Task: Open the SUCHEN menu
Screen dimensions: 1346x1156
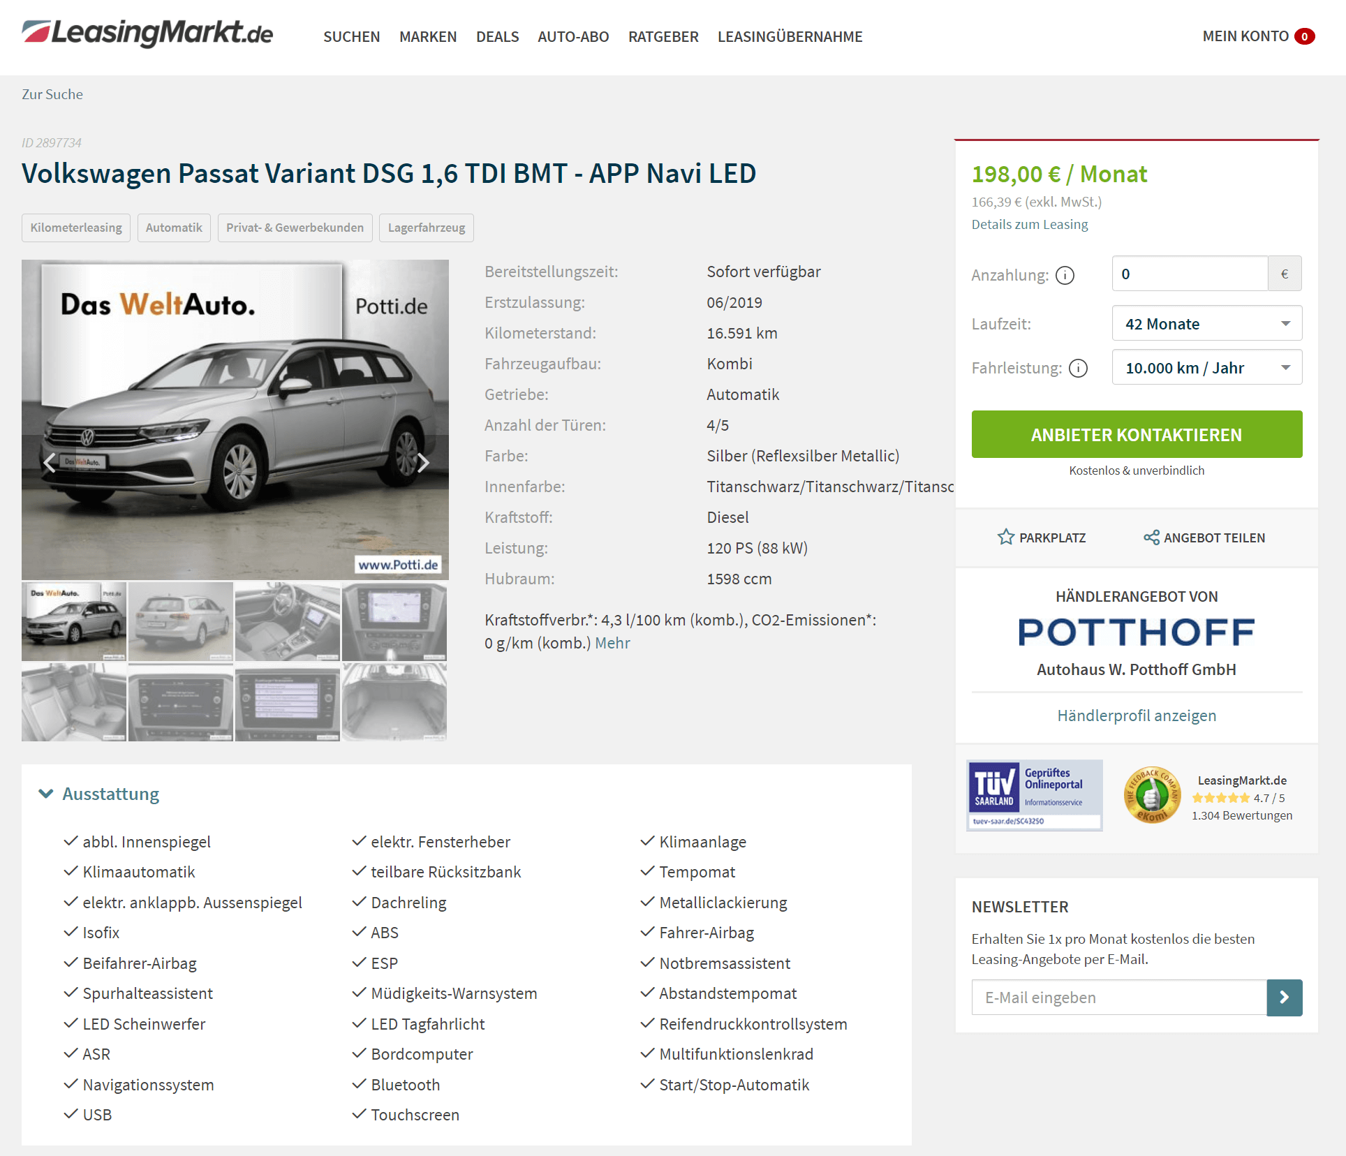Action: 352,36
